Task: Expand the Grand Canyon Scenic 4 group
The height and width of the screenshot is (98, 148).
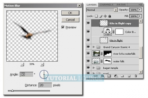Action: [x=94, y=47]
